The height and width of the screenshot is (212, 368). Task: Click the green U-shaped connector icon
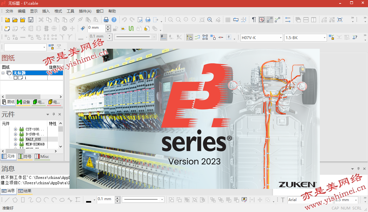[x=131, y=28]
